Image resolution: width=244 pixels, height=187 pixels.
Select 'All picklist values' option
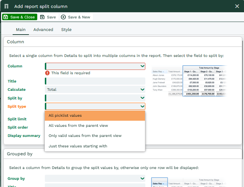[95, 116]
